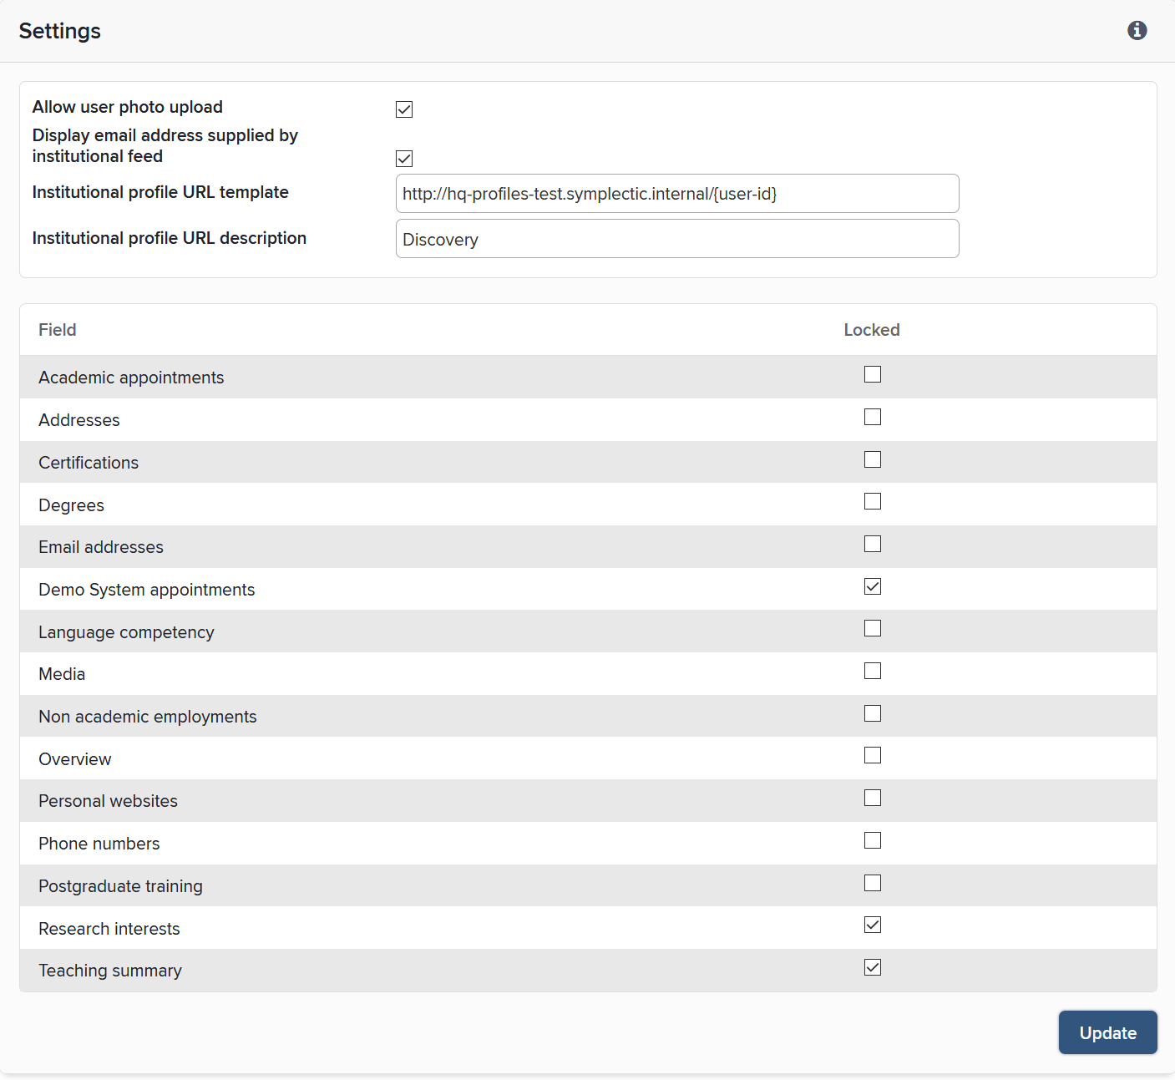The height and width of the screenshot is (1080, 1175).
Task: Disable display email address from institutional feed
Action: 404,159
